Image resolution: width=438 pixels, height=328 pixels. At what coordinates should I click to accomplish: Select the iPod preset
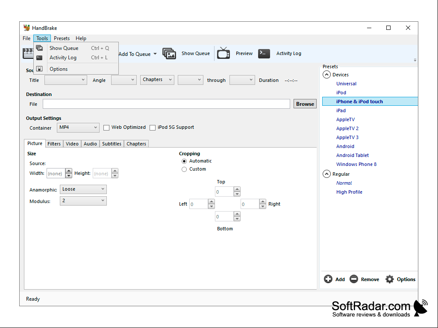click(341, 93)
